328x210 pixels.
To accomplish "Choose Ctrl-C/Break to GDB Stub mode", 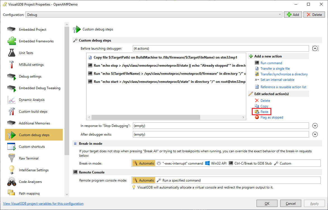I will coord(250,163).
